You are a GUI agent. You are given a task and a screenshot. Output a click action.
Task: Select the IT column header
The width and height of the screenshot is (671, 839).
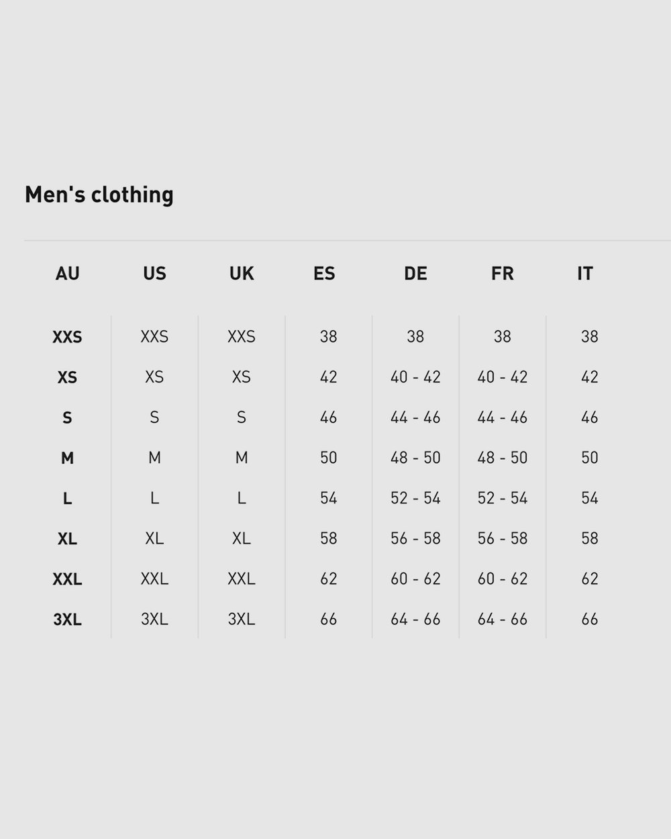pyautogui.click(x=585, y=273)
